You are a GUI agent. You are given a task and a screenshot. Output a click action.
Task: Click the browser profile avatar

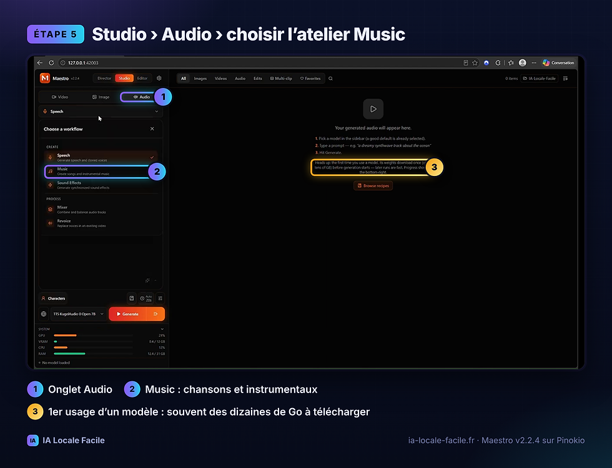point(523,63)
